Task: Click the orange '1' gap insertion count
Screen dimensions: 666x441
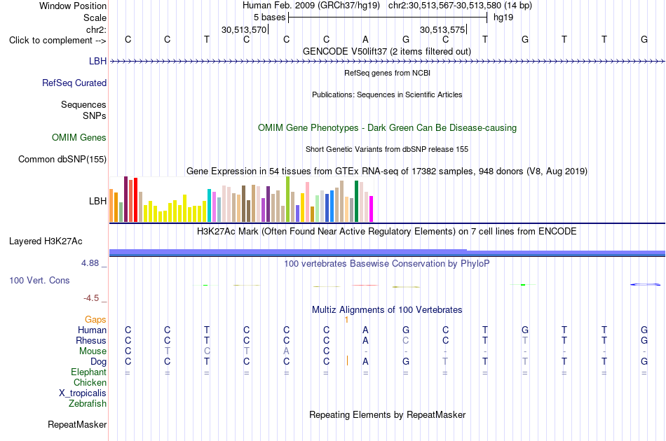Action: (346, 320)
